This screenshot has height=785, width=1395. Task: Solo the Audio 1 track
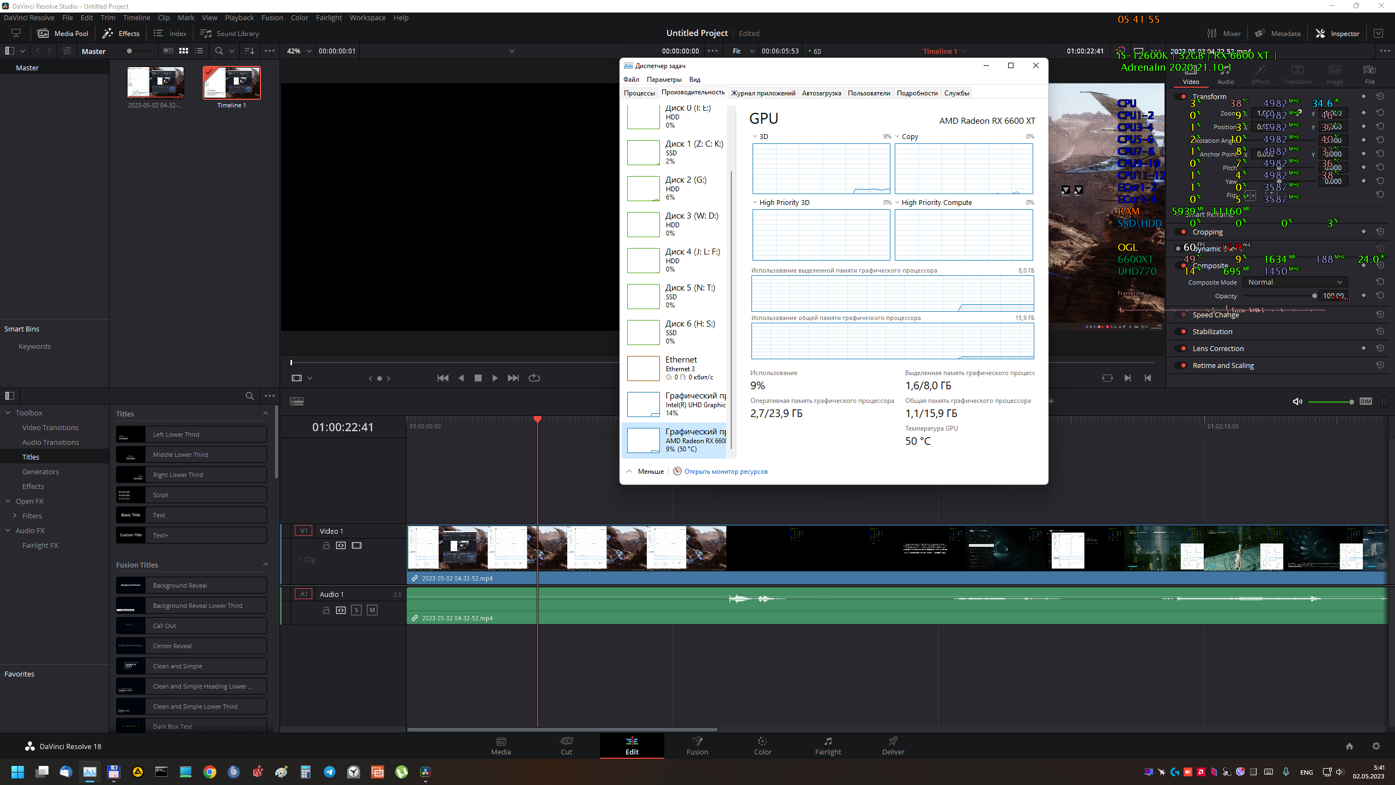(x=356, y=610)
